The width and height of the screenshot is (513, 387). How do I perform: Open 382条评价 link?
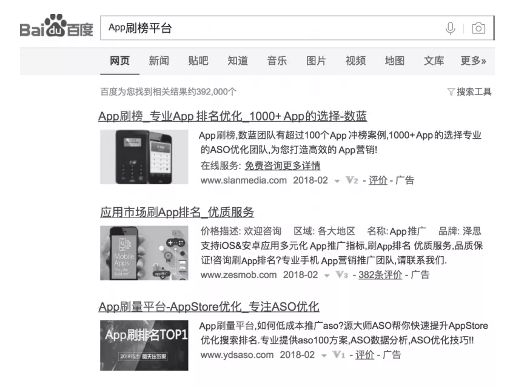(380, 275)
